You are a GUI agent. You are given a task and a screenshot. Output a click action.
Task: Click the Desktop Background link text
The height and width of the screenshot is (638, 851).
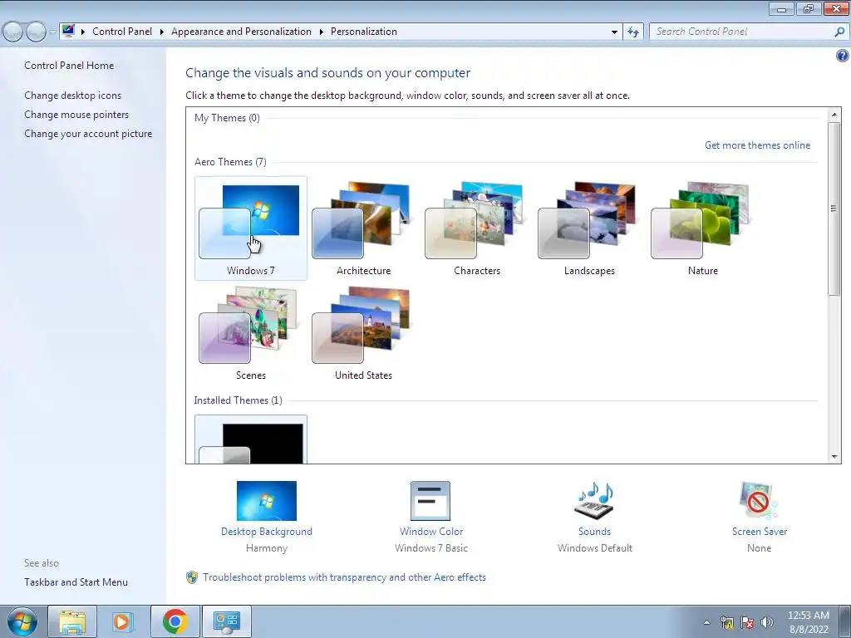pyautogui.click(x=267, y=532)
